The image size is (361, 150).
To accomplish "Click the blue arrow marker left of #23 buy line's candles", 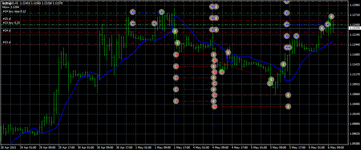I will (x=133, y=23).
